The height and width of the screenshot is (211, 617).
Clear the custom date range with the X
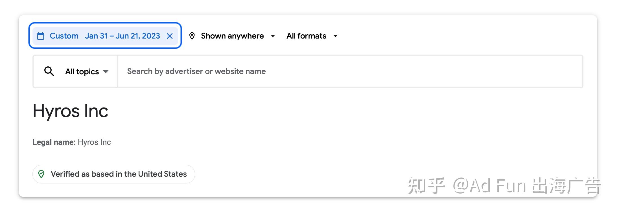point(170,36)
